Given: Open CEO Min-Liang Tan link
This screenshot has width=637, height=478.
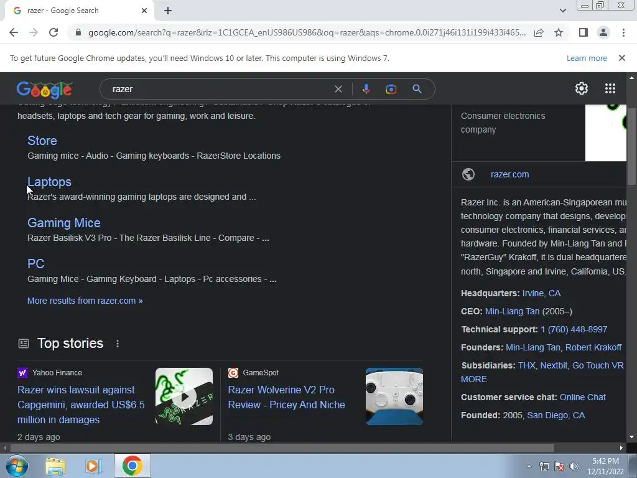Looking at the screenshot, I should (x=512, y=311).
